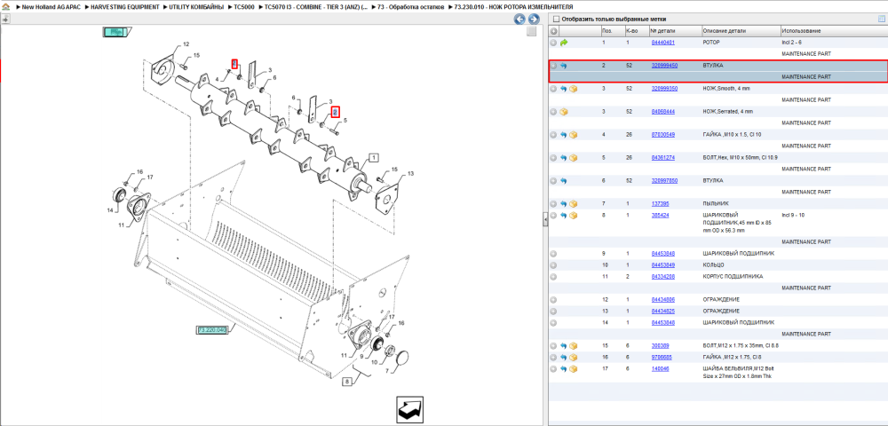
Task: Toggle the selection circle for КОРПУС ПОДШИПНИКА
Action: (554, 277)
